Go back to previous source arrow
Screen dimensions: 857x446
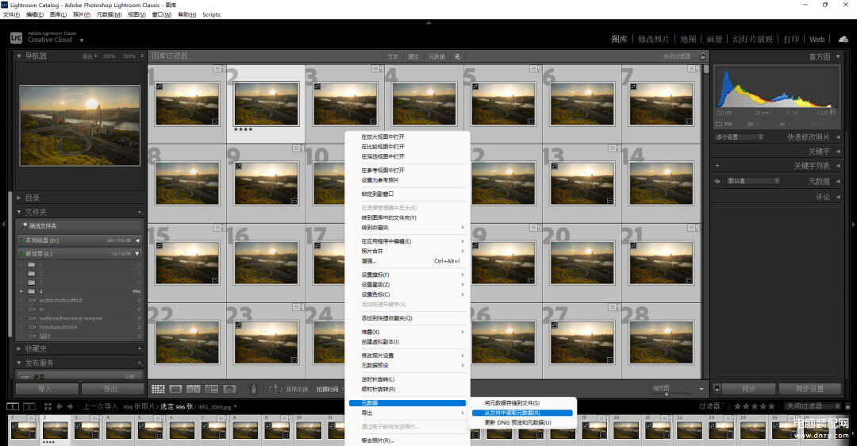pos(59,406)
